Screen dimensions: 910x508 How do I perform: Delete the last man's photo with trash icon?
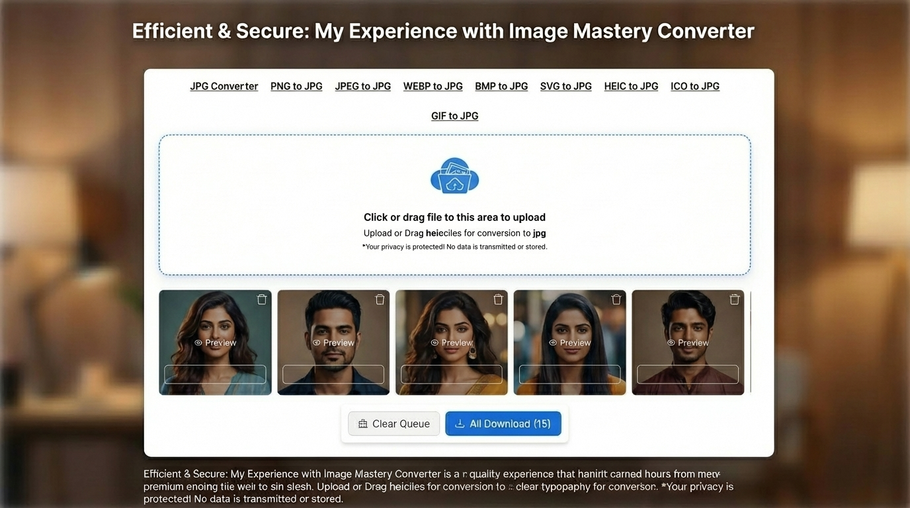click(734, 299)
